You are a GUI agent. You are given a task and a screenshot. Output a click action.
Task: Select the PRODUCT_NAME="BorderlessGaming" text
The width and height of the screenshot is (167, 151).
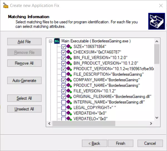pos(107,85)
